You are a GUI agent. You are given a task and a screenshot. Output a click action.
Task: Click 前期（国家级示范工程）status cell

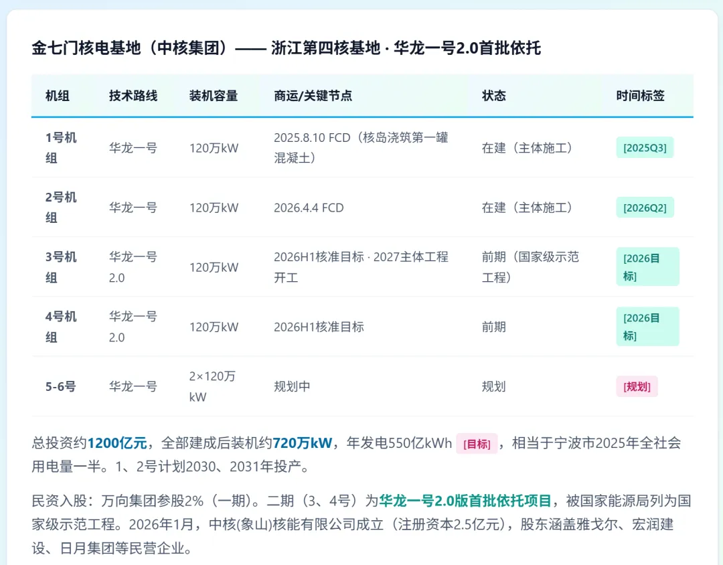coord(530,267)
